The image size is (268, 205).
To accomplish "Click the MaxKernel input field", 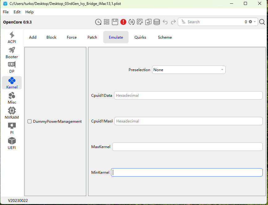I will (x=187, y=147).
